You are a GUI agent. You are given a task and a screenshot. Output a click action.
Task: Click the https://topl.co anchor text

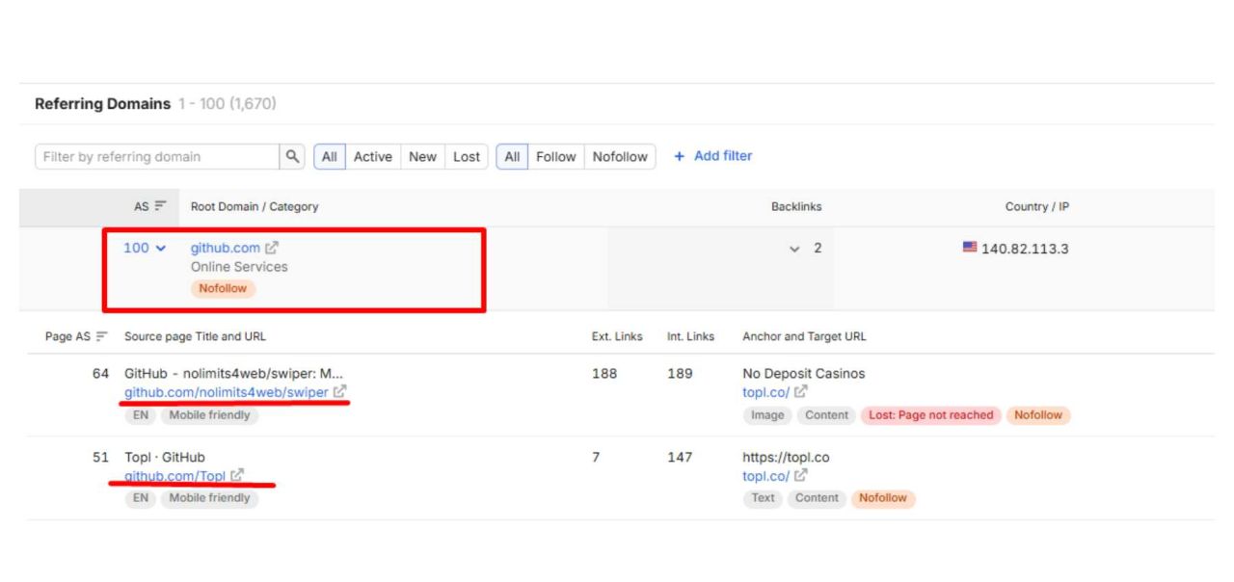(x=786, y=457)
